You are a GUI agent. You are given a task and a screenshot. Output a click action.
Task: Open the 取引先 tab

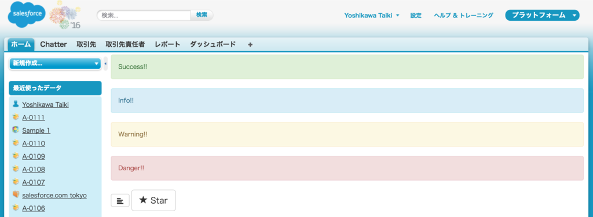point(86,44)
